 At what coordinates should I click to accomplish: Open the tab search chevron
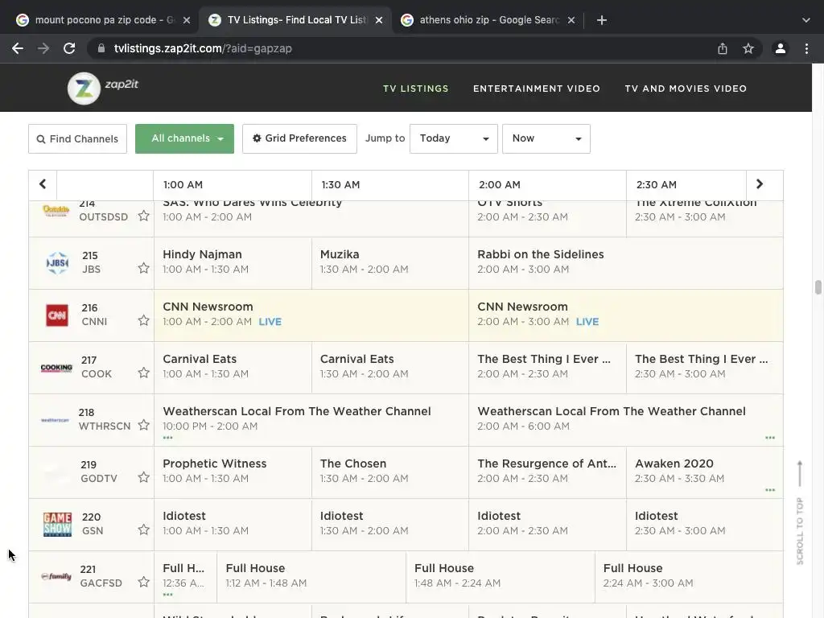[806, 20]
